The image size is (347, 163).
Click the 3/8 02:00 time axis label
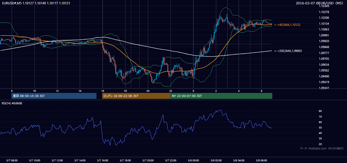216,160
